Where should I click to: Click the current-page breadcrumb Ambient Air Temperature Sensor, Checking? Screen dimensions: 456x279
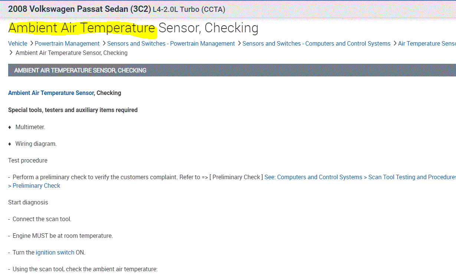[x=71, y=53]
